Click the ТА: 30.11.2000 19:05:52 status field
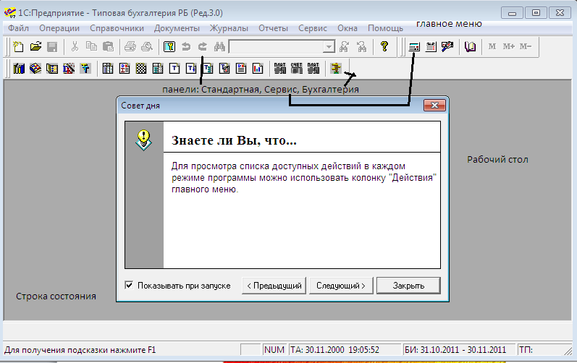577x363 pixels. pyautogui.click(x=345, y=350)
